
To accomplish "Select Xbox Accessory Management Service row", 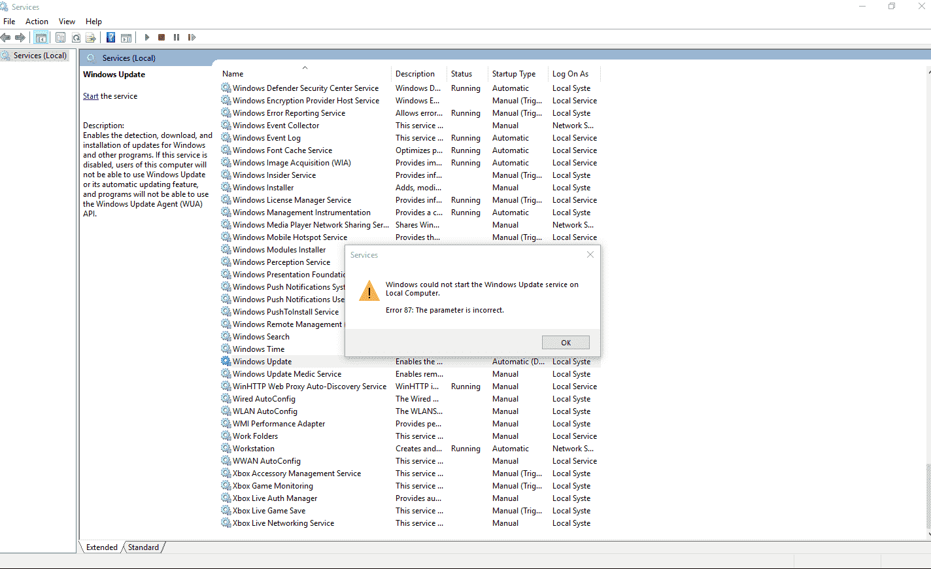I will point(410,474).
